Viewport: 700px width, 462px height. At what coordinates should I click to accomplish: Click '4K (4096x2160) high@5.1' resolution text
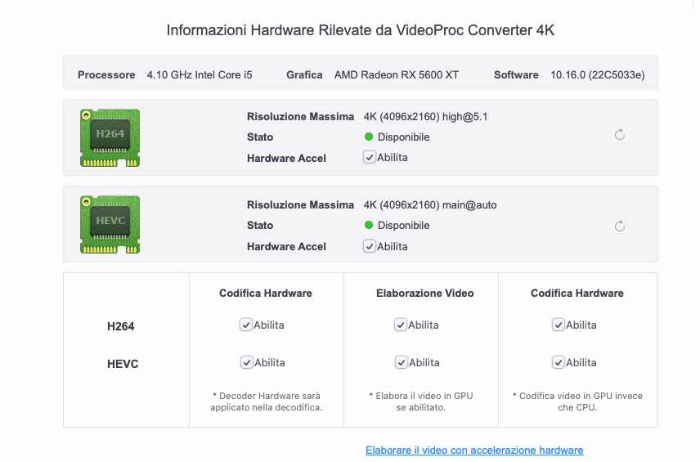coord(425,116)
